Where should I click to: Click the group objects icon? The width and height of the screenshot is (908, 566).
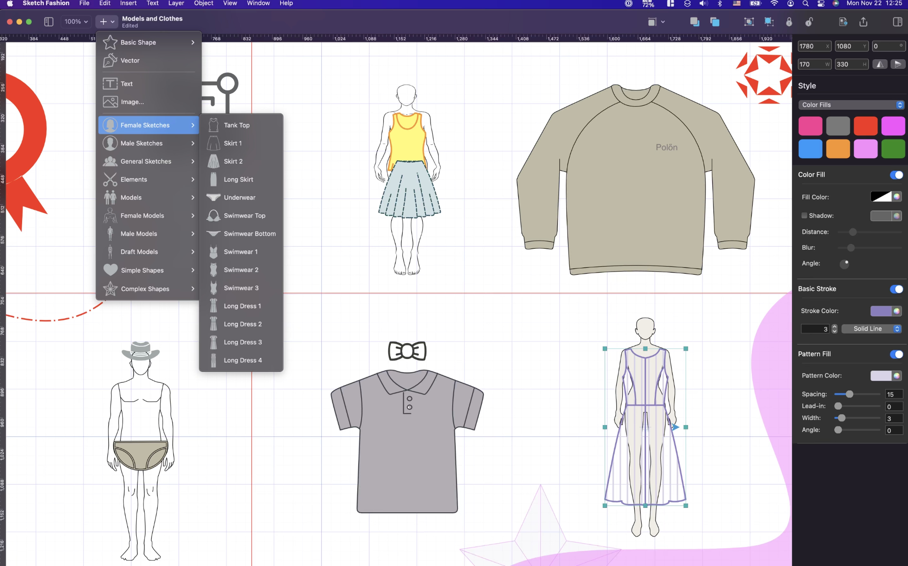(748, 22)
